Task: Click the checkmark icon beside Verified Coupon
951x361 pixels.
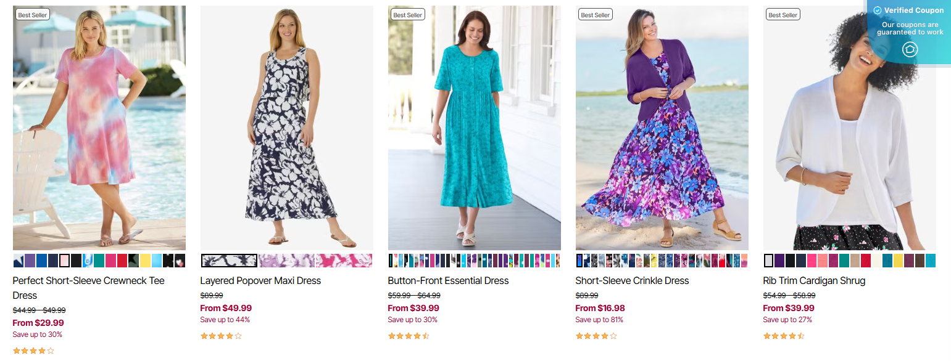Action: [878, 10]
